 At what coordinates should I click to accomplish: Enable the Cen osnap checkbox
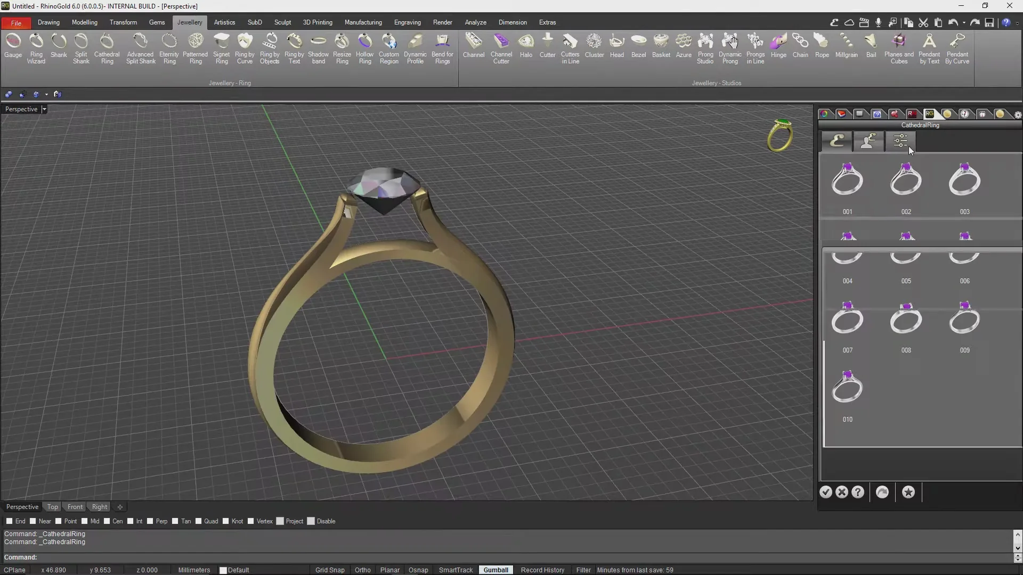coord(107,521)
